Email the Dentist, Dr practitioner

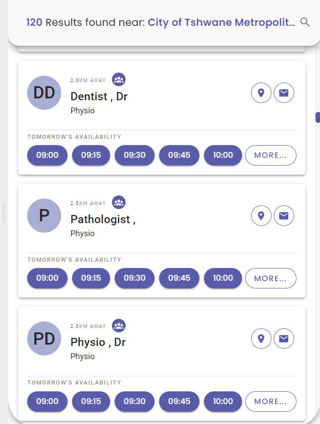tap(284, 93)
